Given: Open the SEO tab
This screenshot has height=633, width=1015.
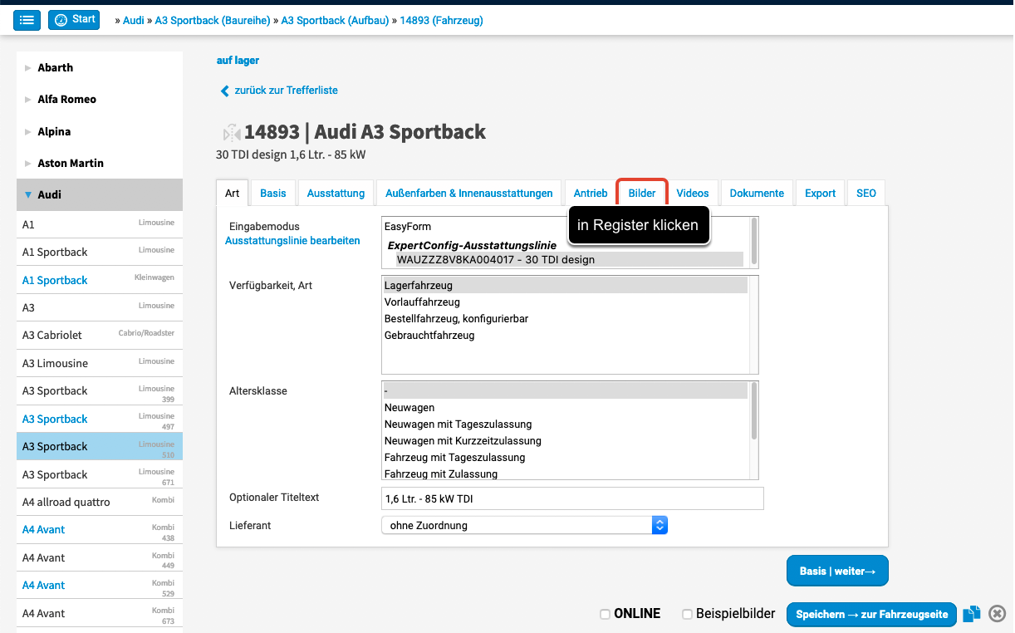Looking at the screenshot, I should click(865, 193).
